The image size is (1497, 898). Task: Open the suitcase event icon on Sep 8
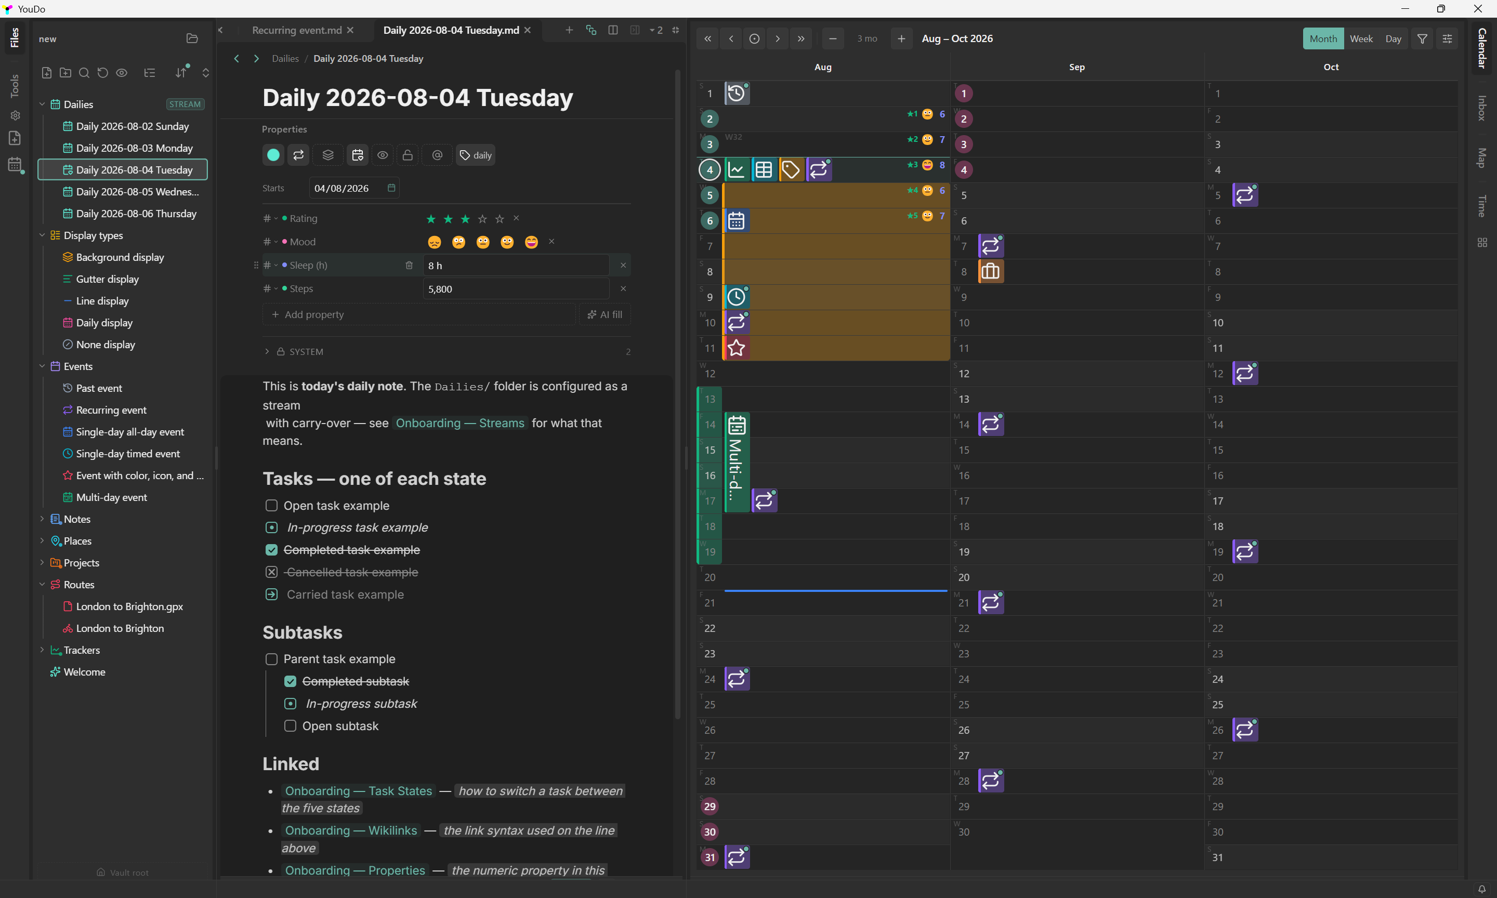pyautogui.click(x=991, y=271)
